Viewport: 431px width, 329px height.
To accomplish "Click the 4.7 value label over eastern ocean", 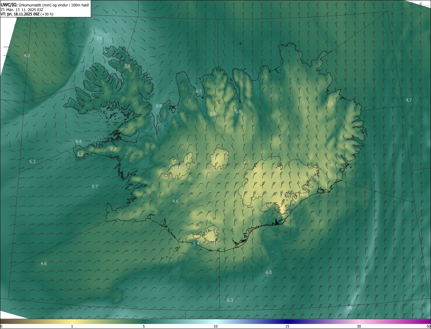I will click(409, 100).
